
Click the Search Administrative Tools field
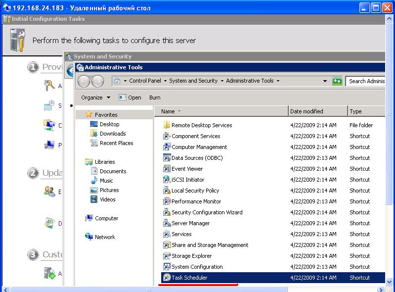click(365, 81)
